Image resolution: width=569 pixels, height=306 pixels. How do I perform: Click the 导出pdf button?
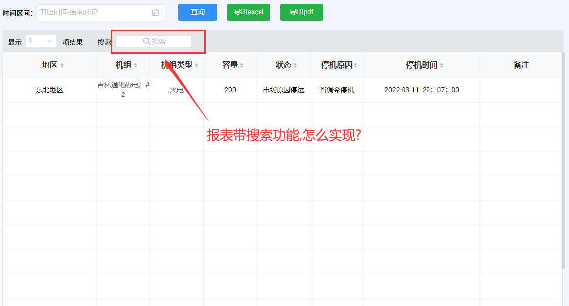tap(302, 12)
